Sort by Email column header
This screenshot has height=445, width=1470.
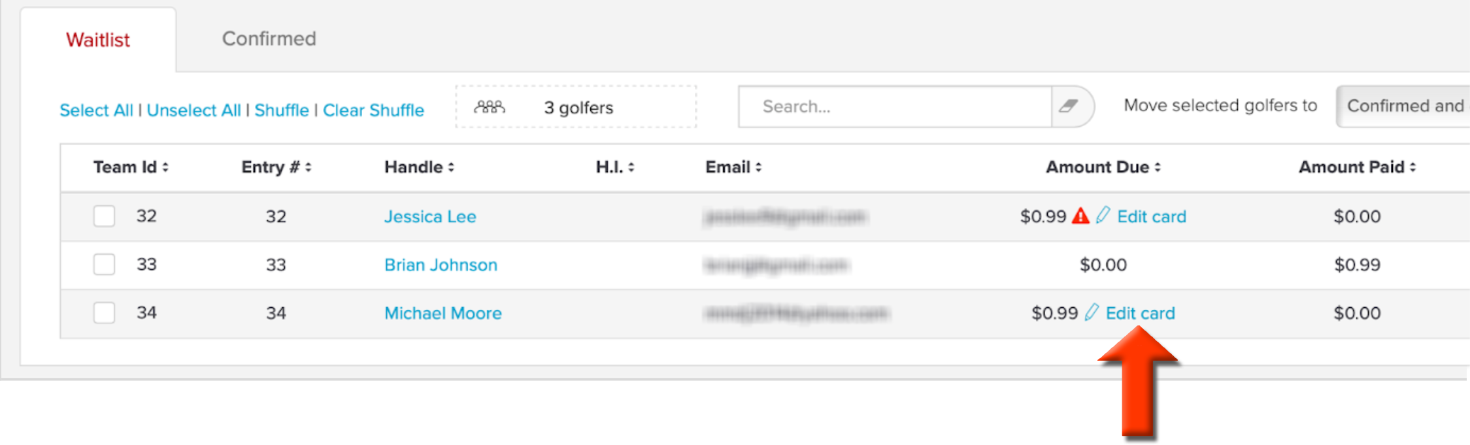coord(733,167)
